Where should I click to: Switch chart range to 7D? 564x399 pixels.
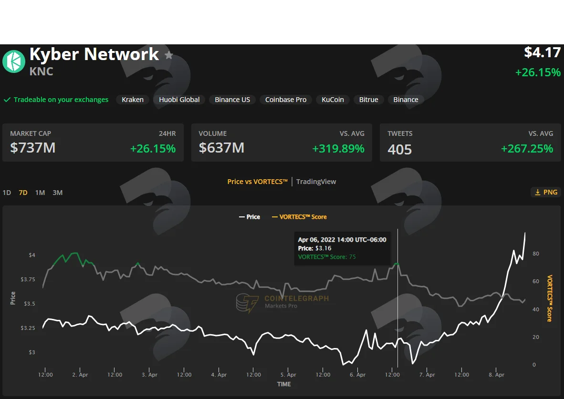pos(23,193)
